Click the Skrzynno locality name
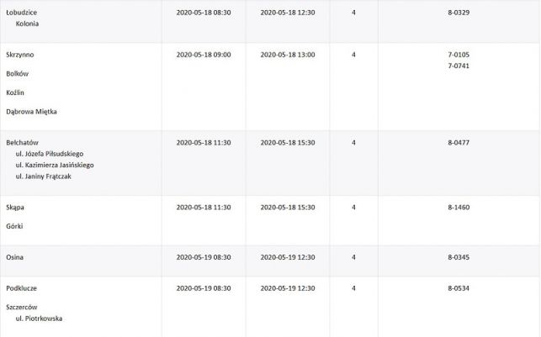The height and width of the screenshot is (337, 541). [20, 55]
